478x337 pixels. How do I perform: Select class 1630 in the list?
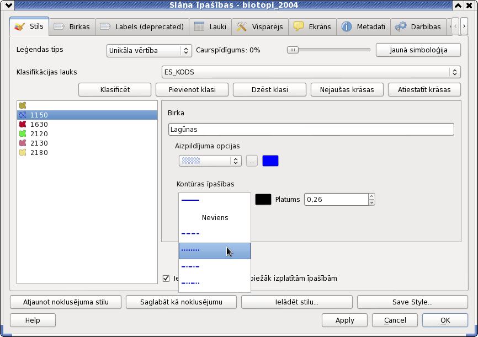pos(87,124)
